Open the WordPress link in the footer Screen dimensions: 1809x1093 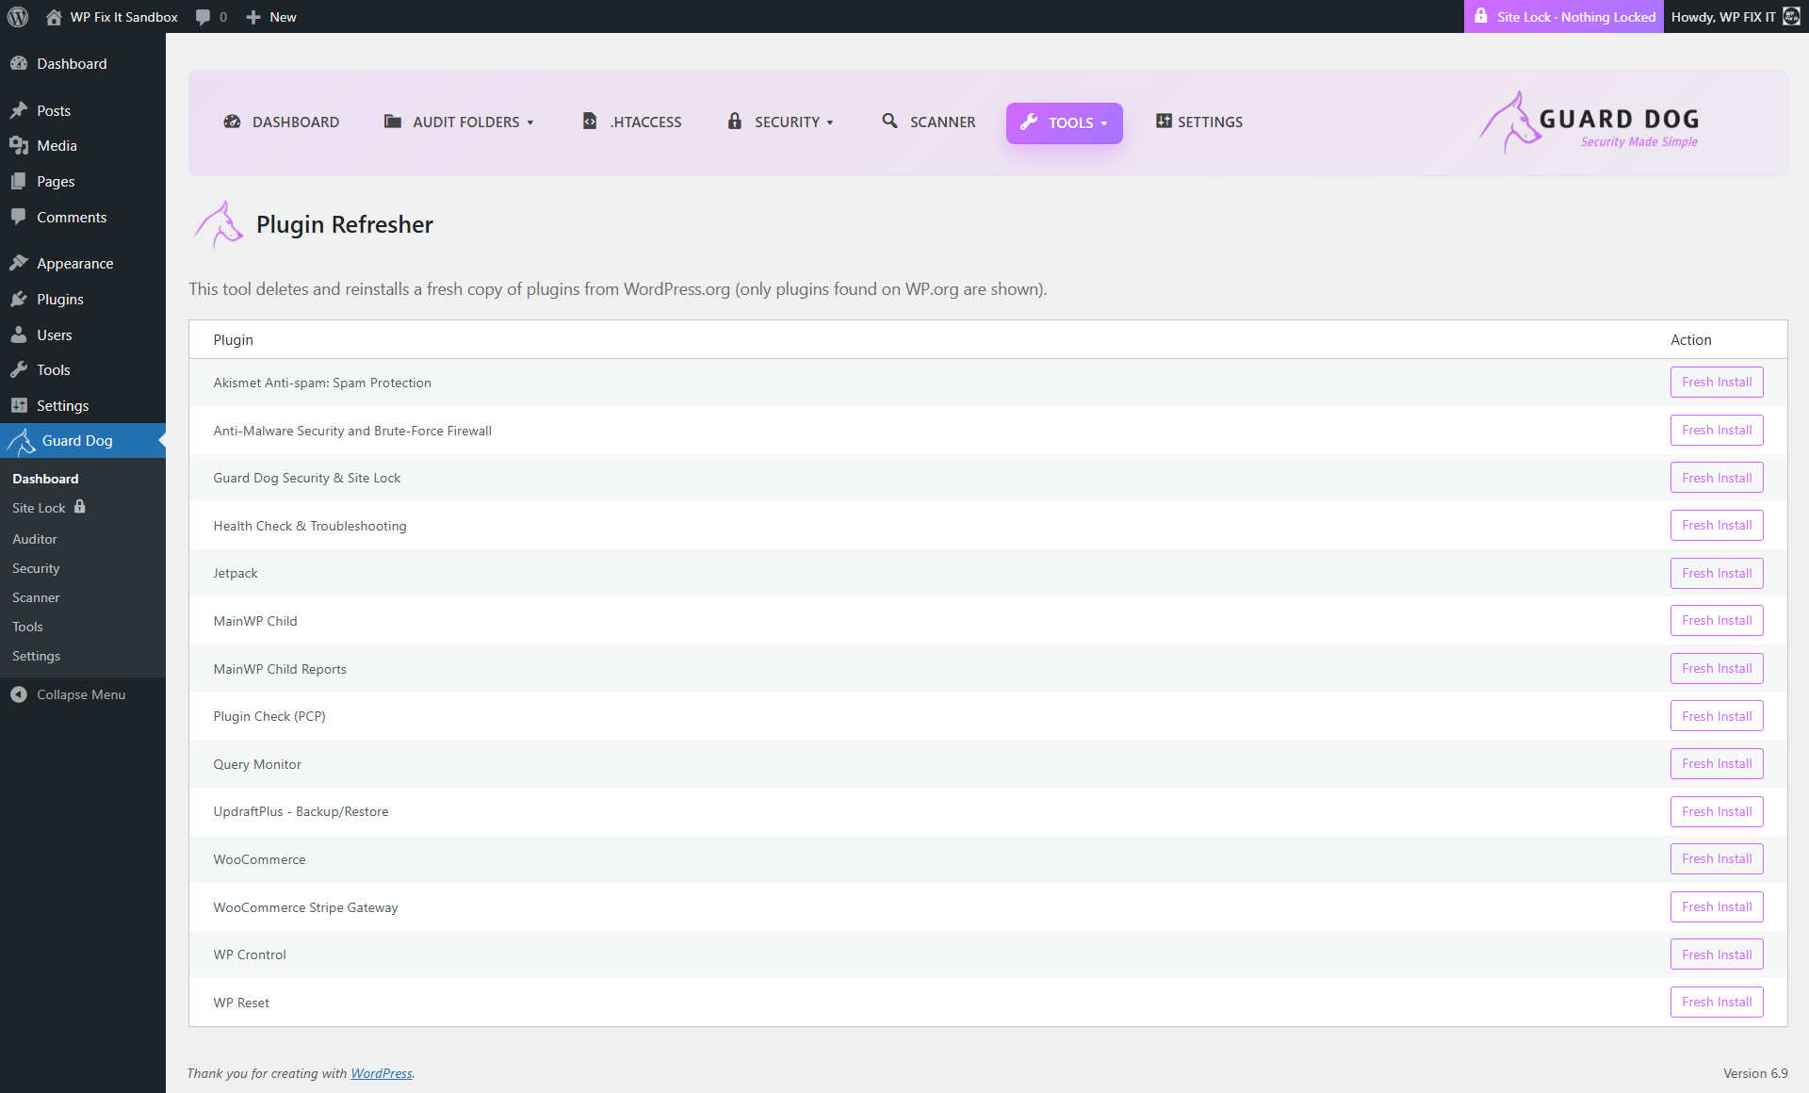381,1073
